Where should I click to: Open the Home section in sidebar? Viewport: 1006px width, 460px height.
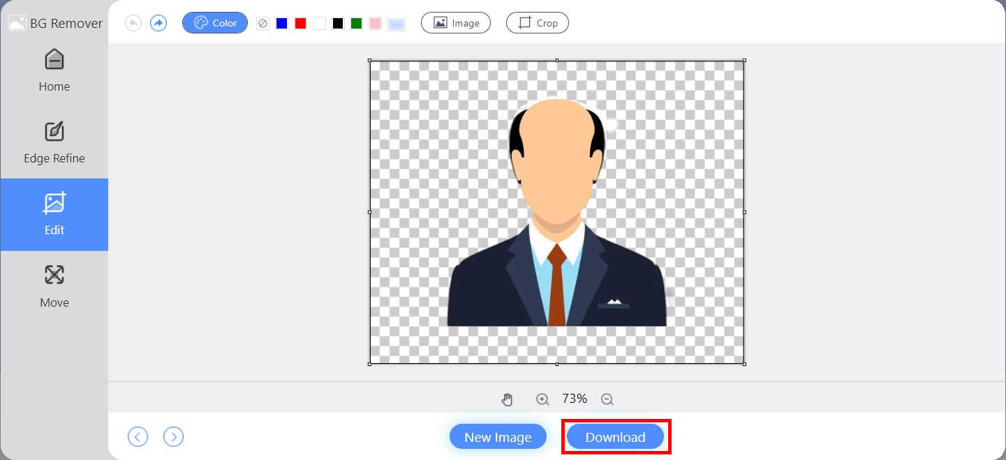tap(54, 70)
